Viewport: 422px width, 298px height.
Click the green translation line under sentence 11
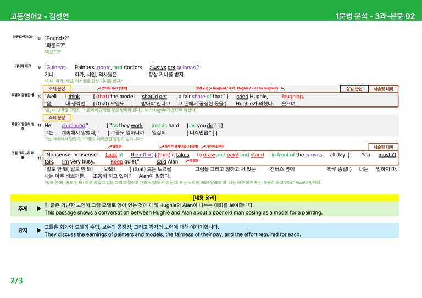(x=93, y=139)
